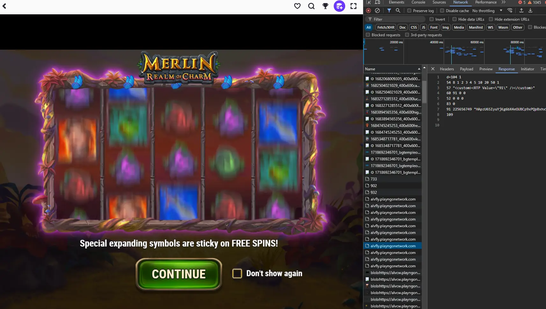
Task: Toggle fullscreen mode icon
Action: tap(353, 6)
